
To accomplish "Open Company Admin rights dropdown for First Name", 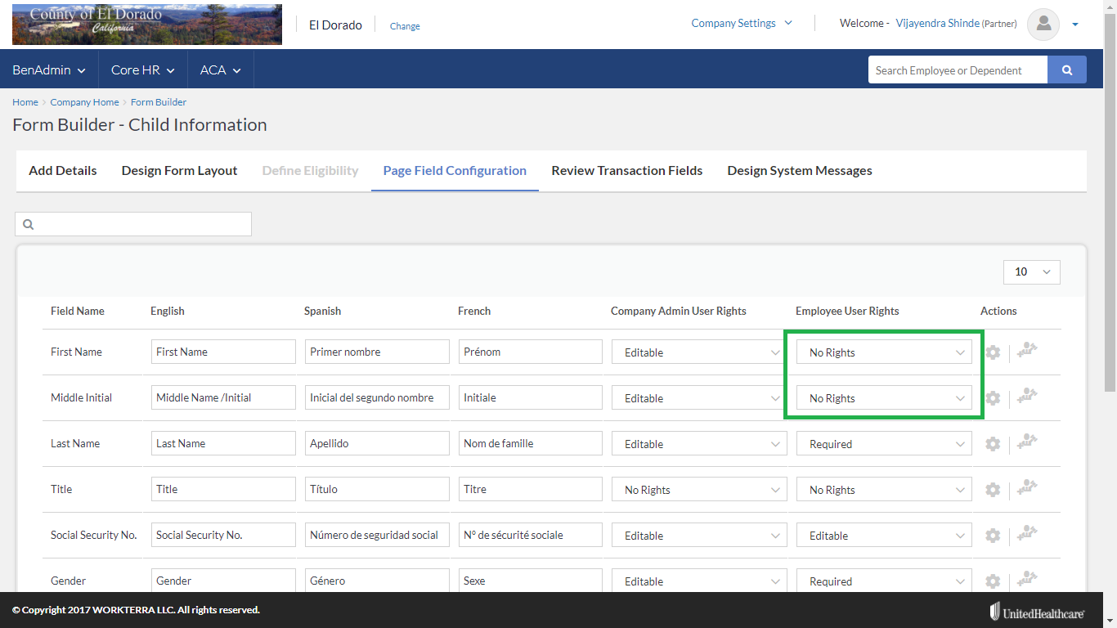I will 700,352.
